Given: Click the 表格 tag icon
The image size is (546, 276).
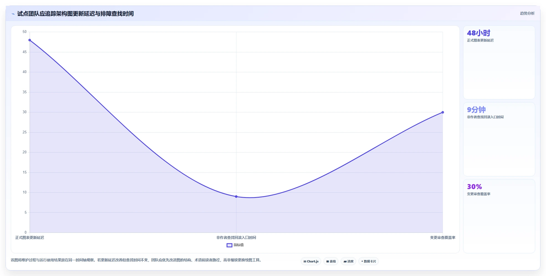Looking at the screenshot, I should pos(328,261).
